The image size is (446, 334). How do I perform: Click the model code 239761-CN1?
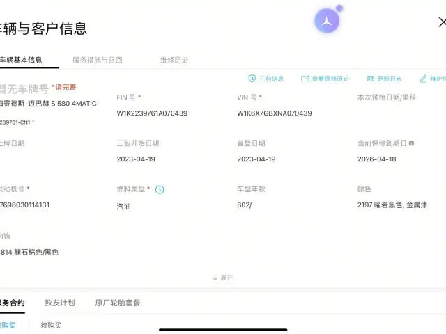[15, 122]
